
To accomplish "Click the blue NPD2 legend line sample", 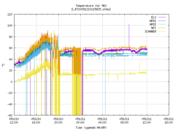I will (162, 24).
